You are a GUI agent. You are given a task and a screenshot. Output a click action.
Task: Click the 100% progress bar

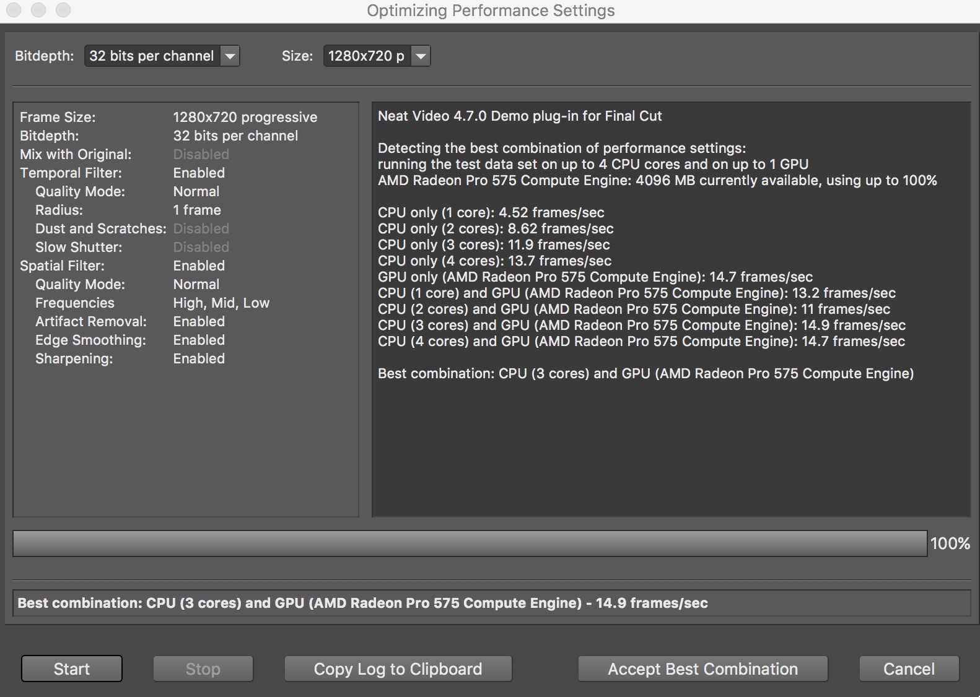coord(470,543)
